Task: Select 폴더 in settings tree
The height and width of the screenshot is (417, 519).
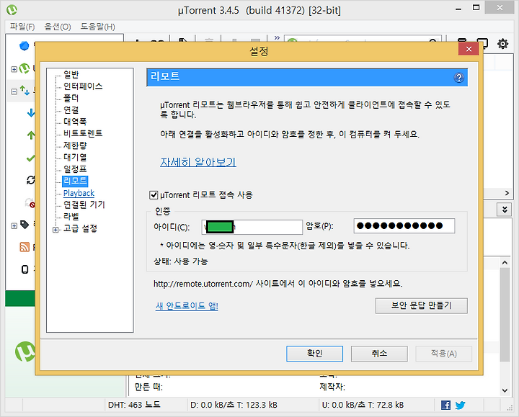Action: tap(71, 98)
